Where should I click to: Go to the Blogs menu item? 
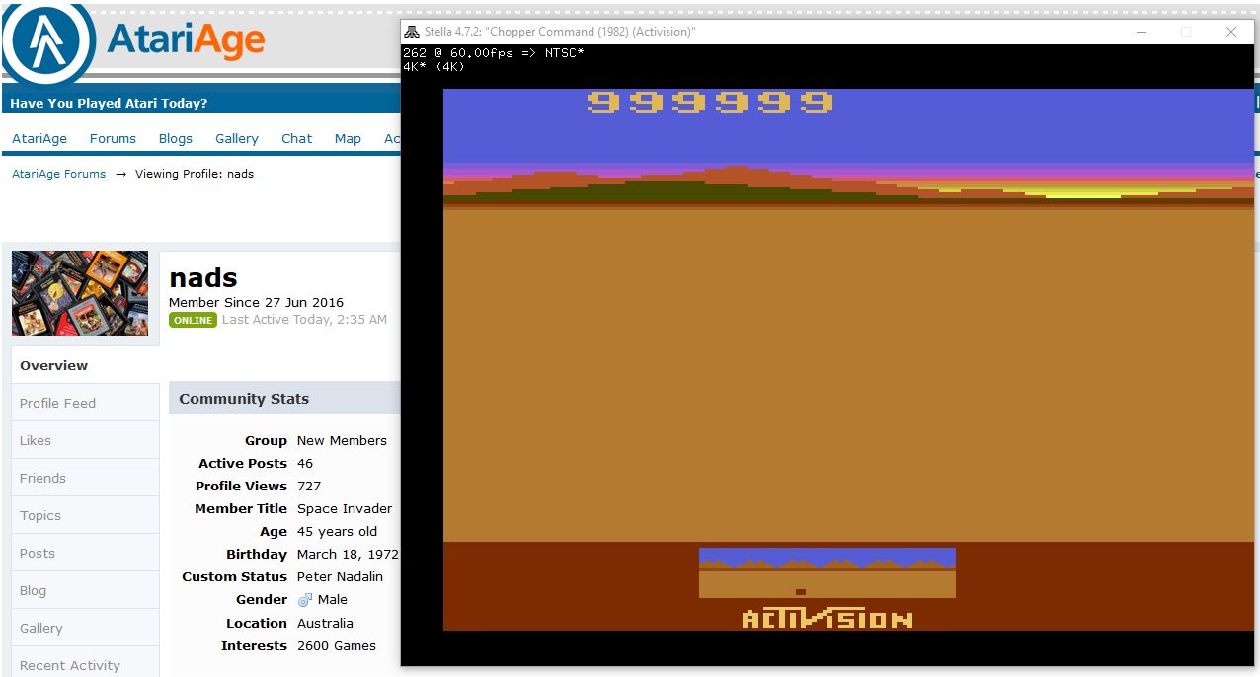click(x=176, y=138)
